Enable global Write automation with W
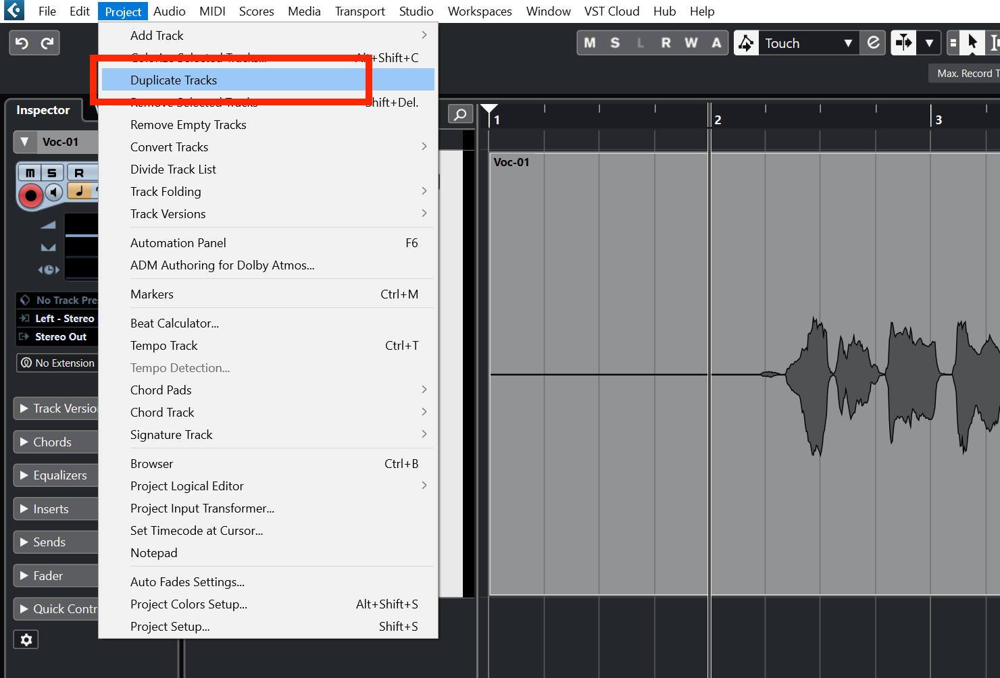Image resolution: width=1000 pixels, height=678 pixels. (x=691, y=42)
